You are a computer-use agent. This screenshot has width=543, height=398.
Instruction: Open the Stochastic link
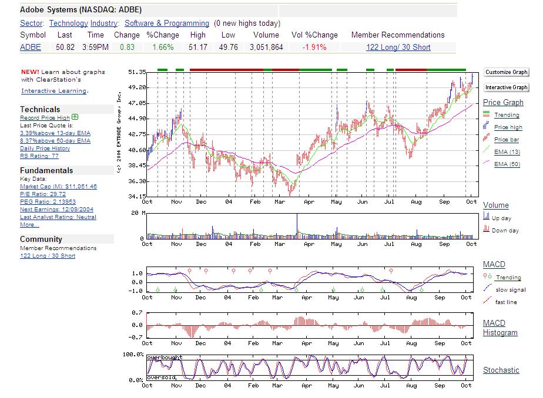pos(501,370)
